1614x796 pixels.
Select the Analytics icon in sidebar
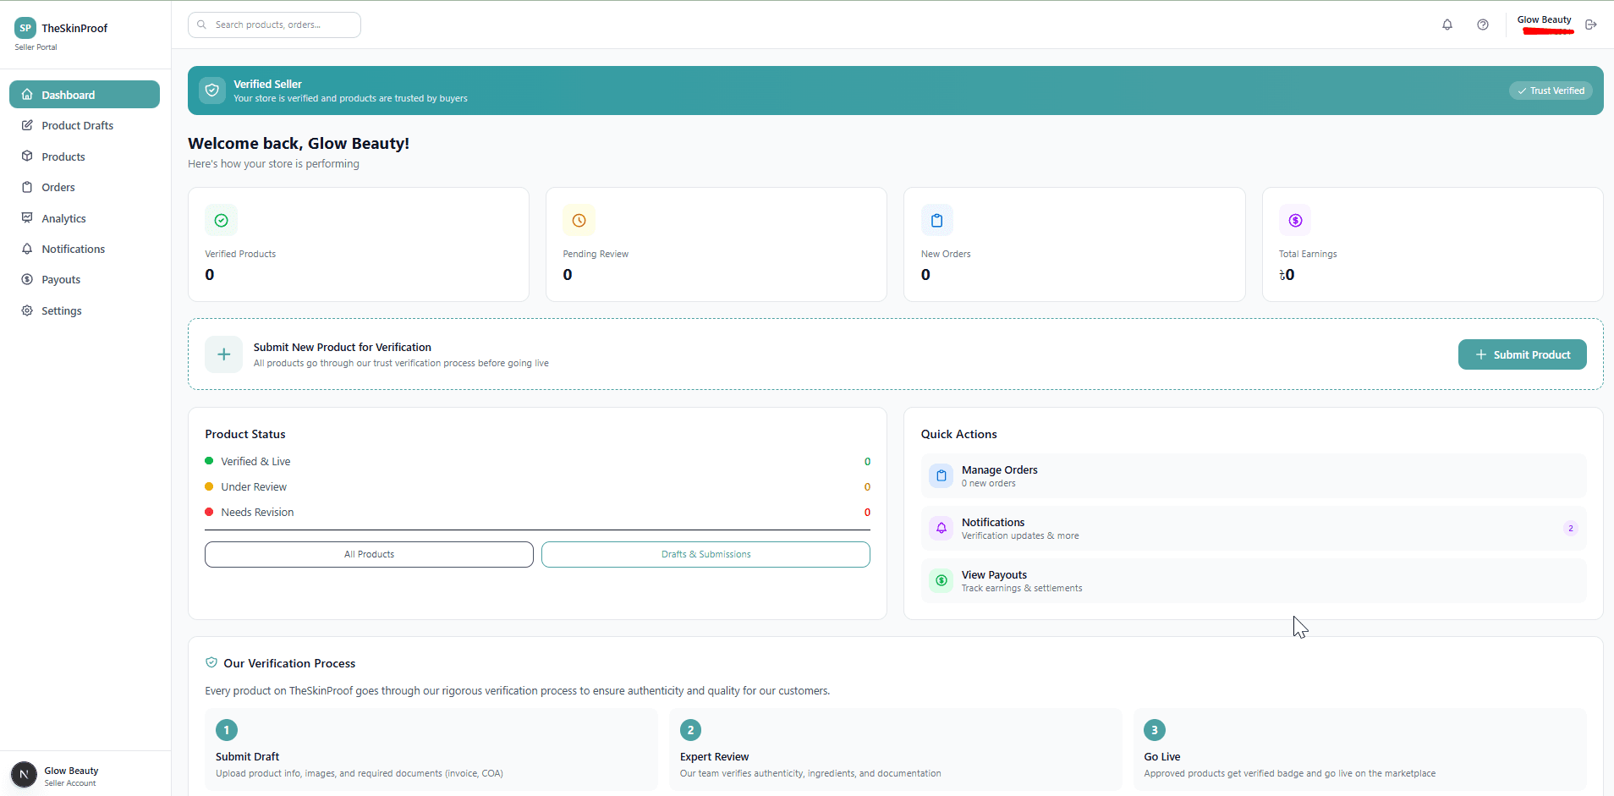point(28,217)
